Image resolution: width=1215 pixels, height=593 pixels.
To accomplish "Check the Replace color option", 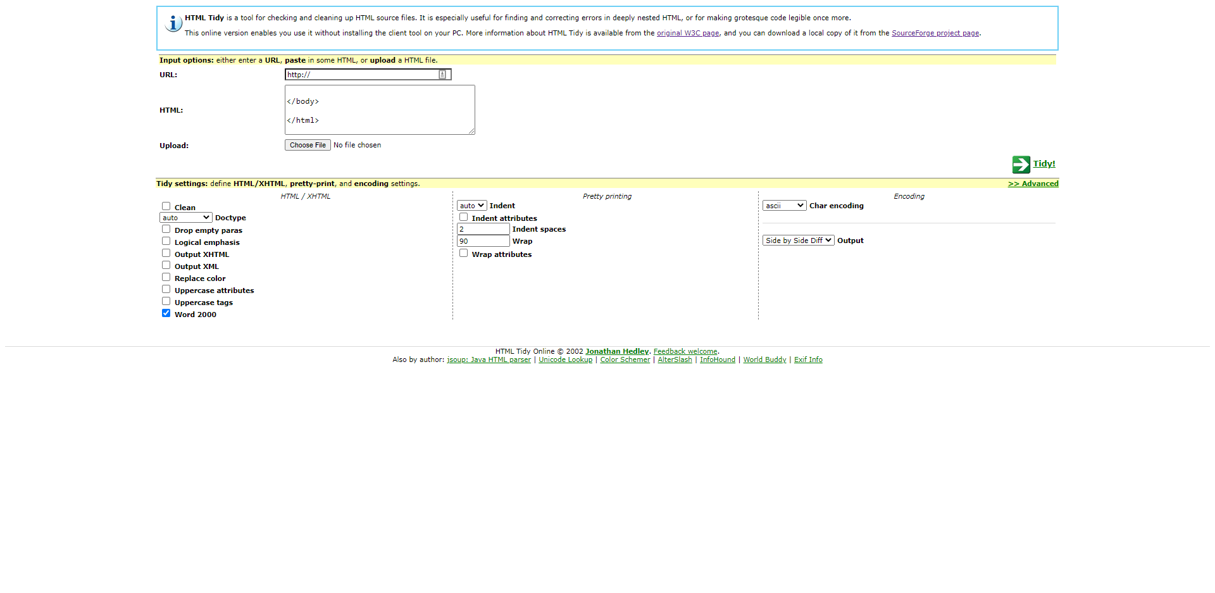I will coord(166,277).
